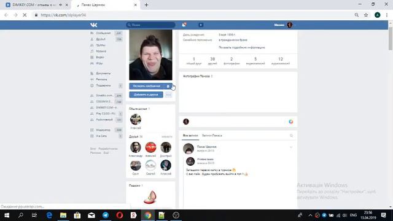
Task: Bookmark this page with the star icon
Action: click(366, 15)
